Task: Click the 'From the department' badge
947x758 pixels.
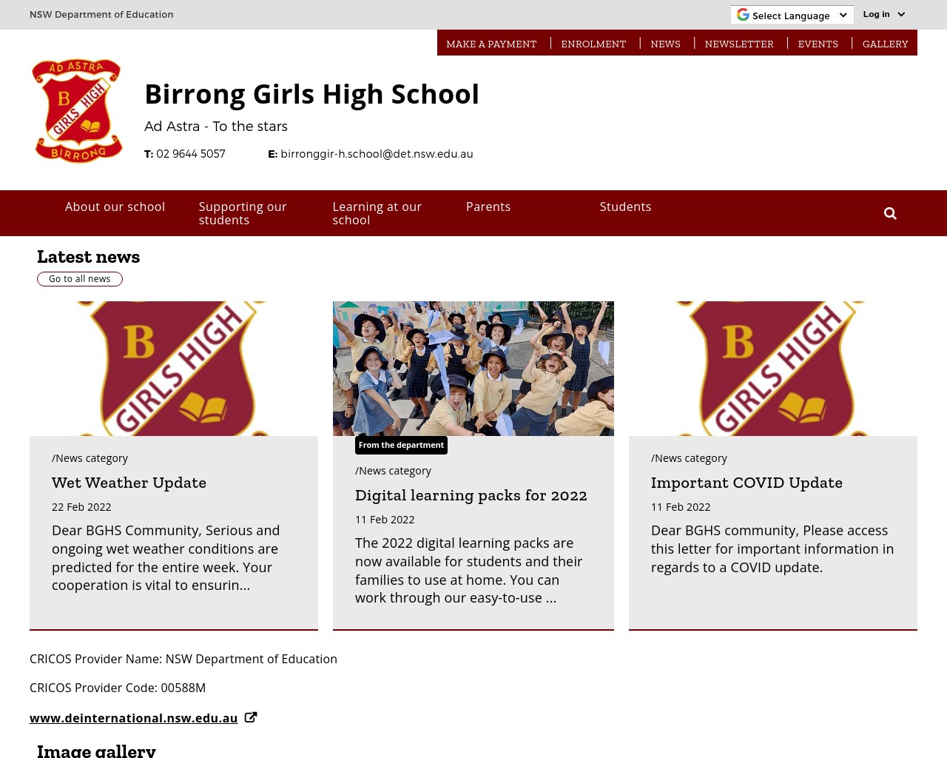Action: (x=401, y=445)
